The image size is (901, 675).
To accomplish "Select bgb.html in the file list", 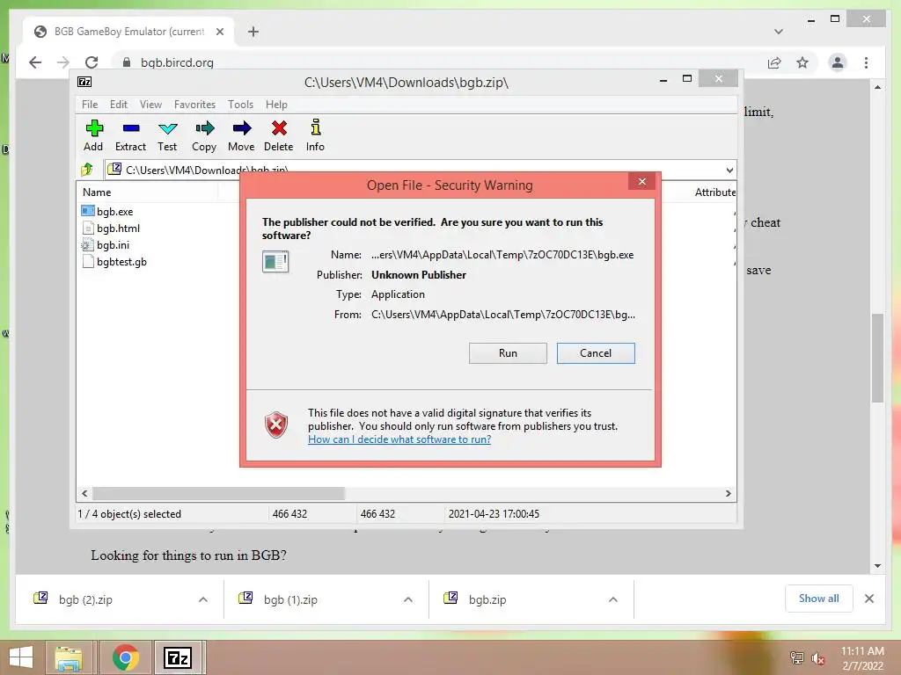I will [x=118, y=229].
